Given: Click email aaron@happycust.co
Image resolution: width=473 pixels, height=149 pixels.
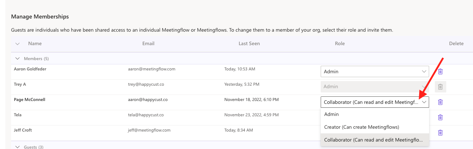Looking at the screenshot, I should 148,100.
